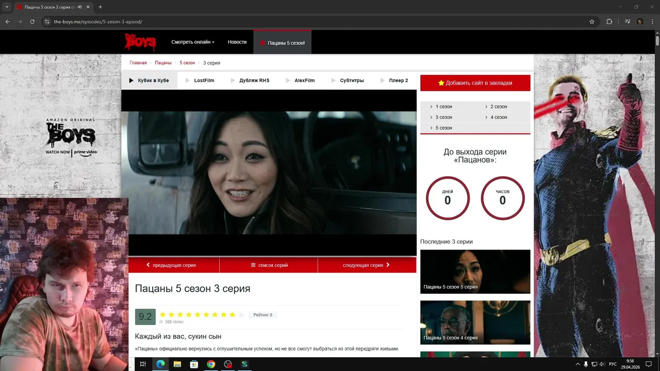Open the 1 сезон link
The image size is (660, 371).
(443, 107)
